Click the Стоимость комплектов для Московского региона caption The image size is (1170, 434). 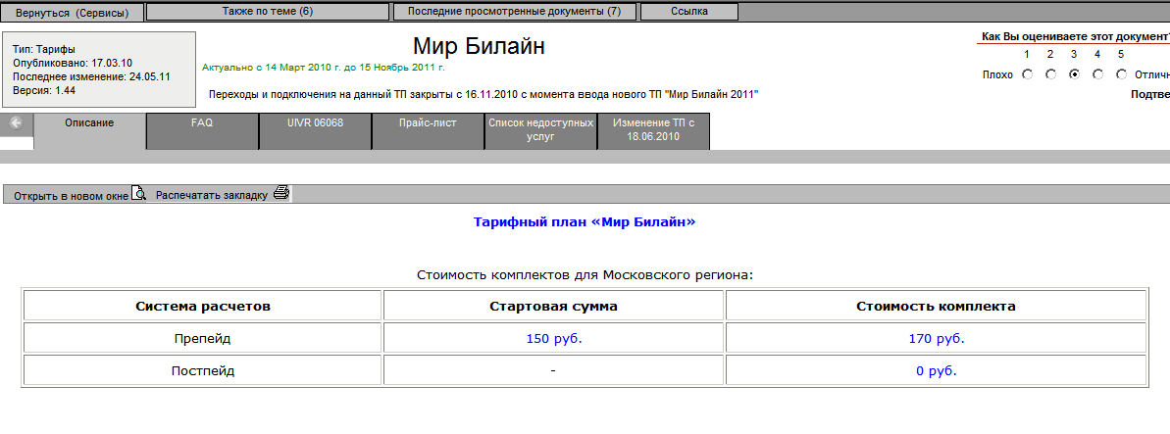tap(585, 275)
